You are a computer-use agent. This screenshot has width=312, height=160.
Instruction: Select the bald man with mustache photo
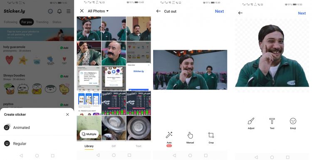114,53
